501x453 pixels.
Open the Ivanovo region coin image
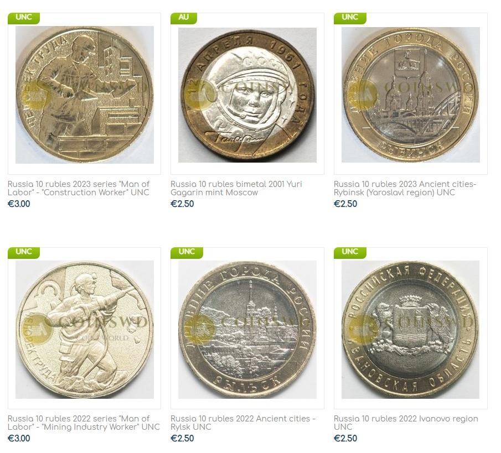411,330
